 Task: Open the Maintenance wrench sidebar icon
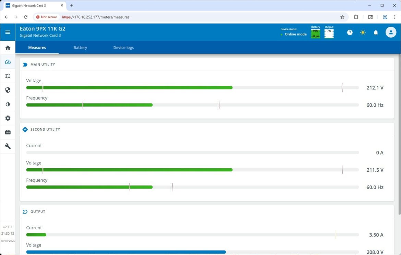coord(8,146)
